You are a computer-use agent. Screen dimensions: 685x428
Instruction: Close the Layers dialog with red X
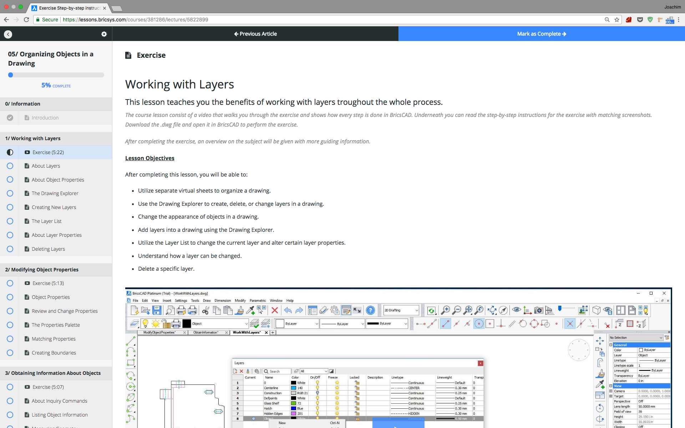[481, 363]
